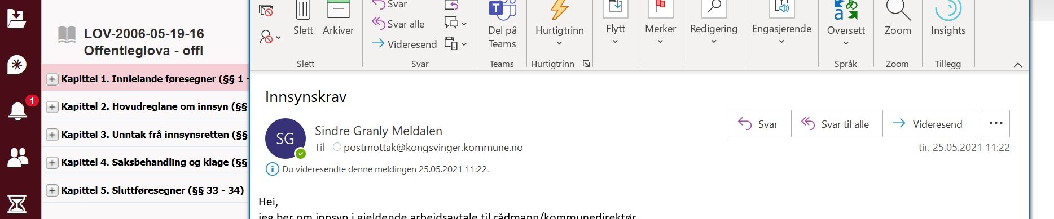Click Svar in the ribbon
Viewport: 1054px width, 219px height.
coord(389,5)
